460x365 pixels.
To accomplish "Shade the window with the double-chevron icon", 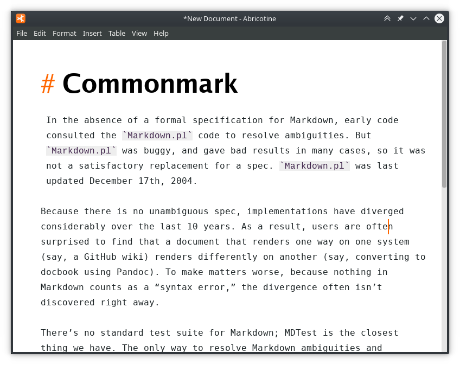I will tap(387, 18).
